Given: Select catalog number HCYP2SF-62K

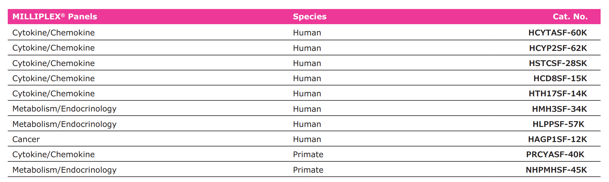Looking at the screenshot, I should (x=558, y=48).
